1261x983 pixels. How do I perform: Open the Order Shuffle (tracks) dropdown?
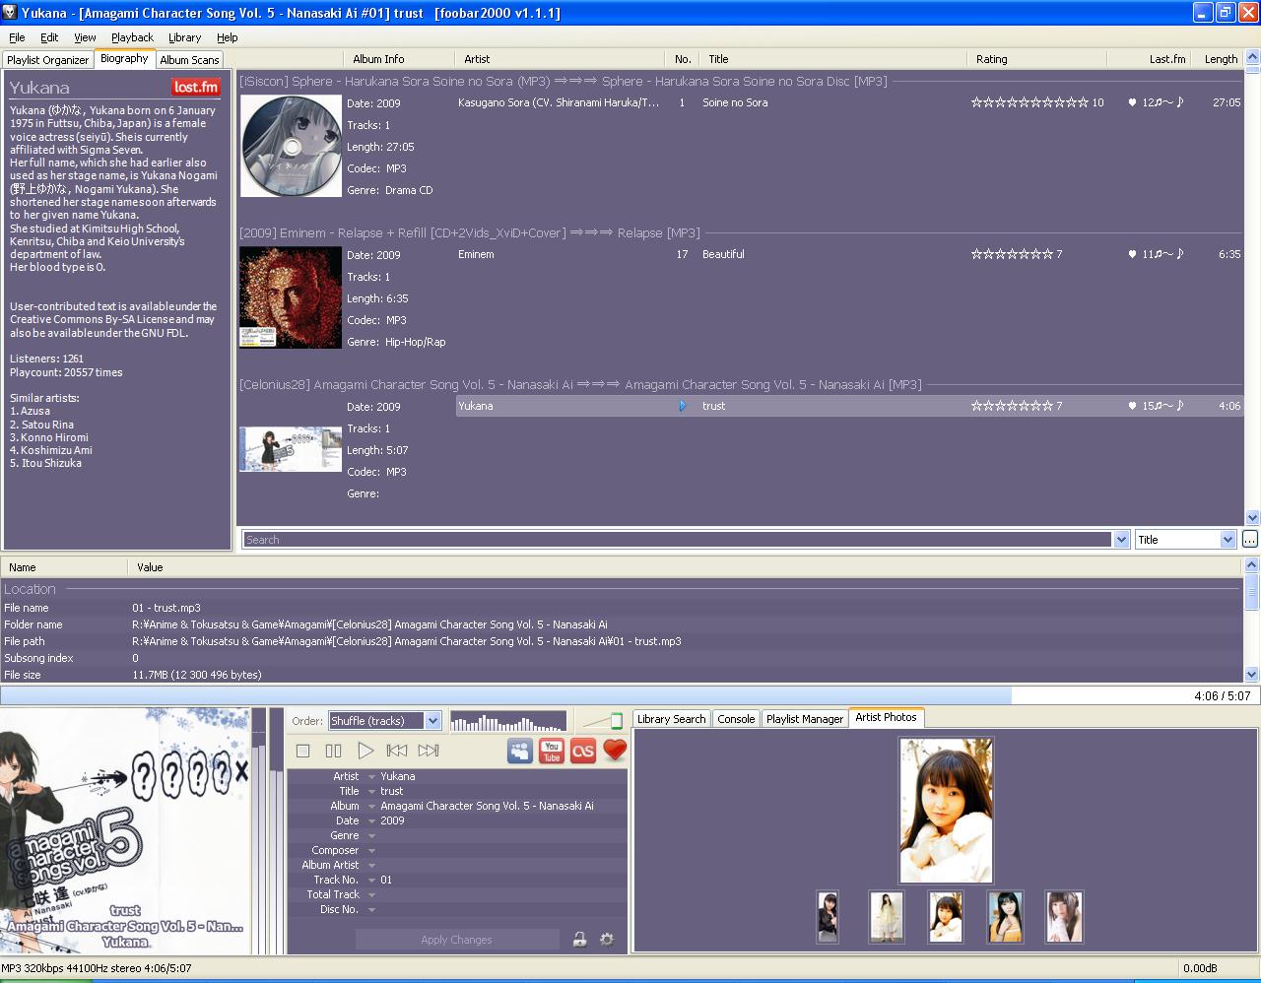(x=384, y=721)
